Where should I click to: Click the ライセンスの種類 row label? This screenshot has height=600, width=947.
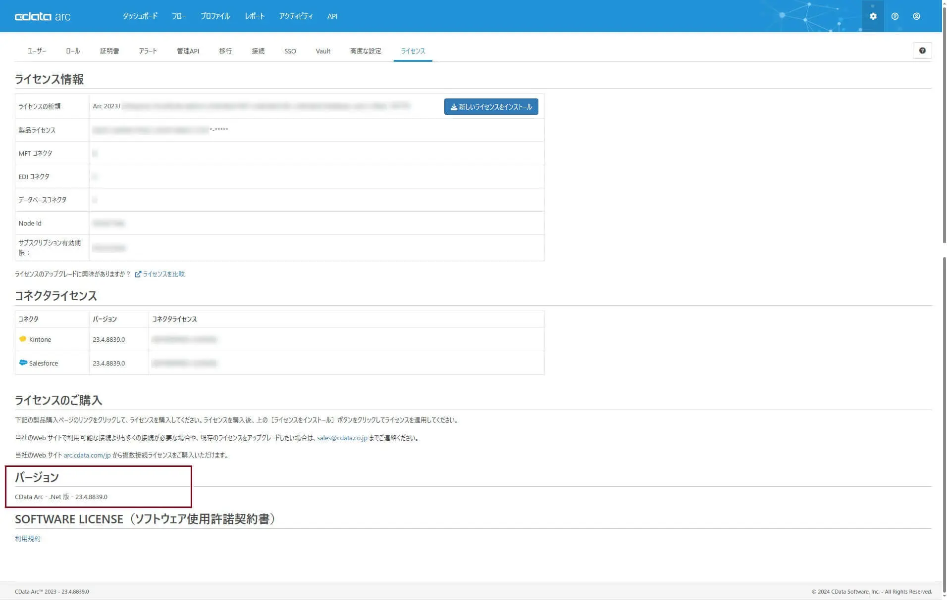coord(40,106)
